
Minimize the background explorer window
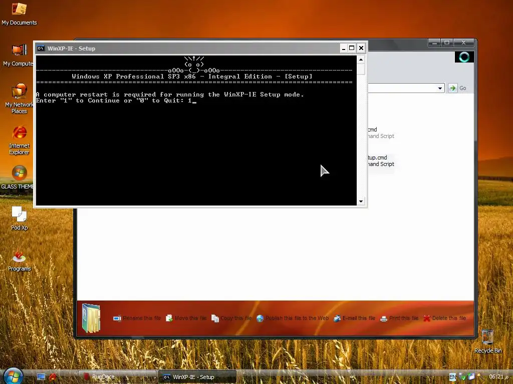pyautogui.click(x=434, y=43)
